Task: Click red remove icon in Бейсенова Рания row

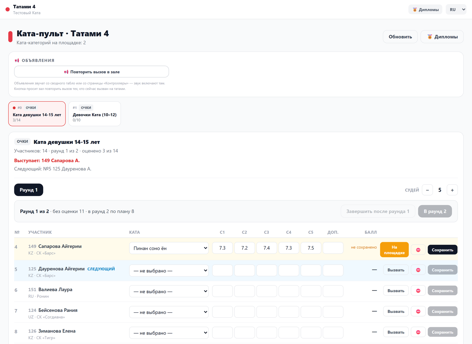Action: [x=418, y=311]
